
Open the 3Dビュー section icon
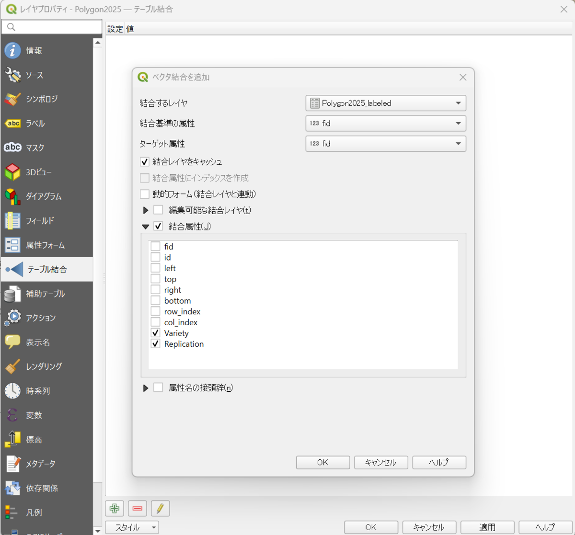[x=12, y=172]
